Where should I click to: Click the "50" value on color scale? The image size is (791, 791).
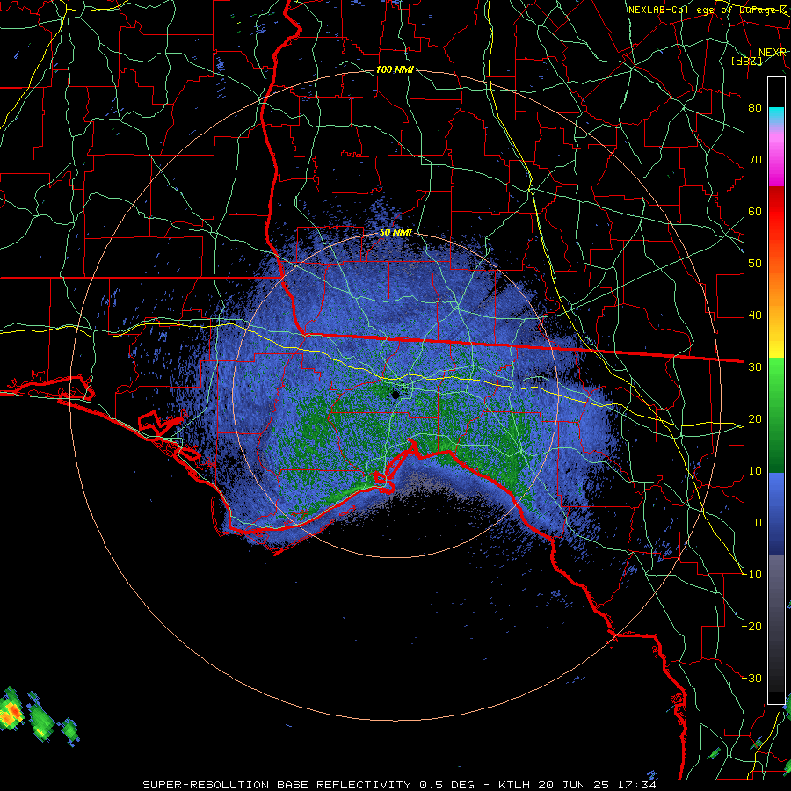point(755,264)
